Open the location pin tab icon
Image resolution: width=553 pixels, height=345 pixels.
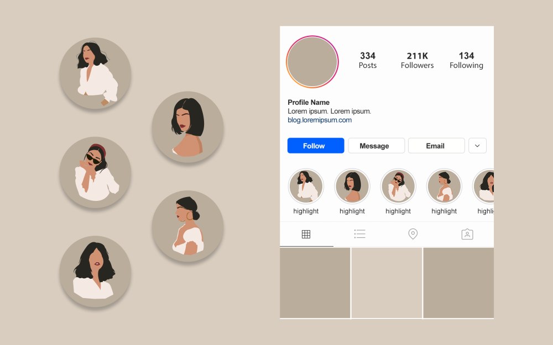pos(413,233)
